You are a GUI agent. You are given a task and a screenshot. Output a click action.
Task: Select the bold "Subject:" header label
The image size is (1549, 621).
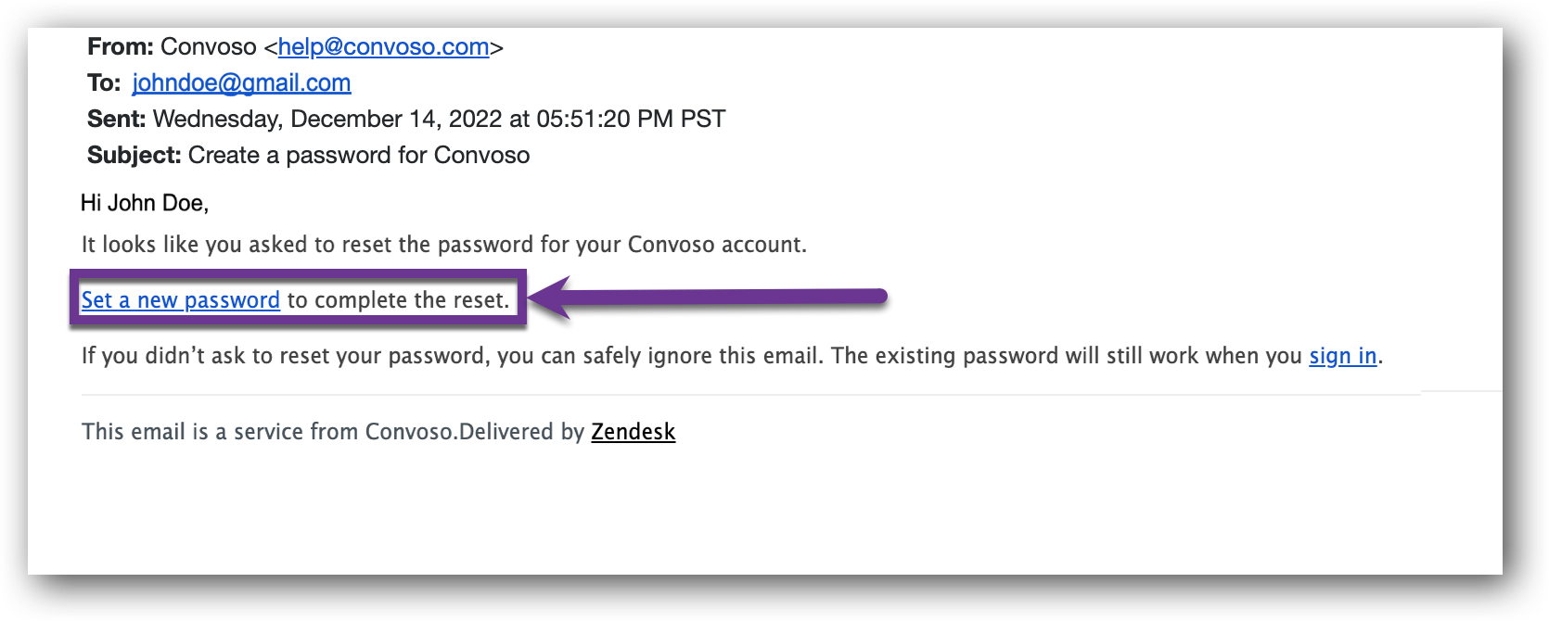point(134,155)
